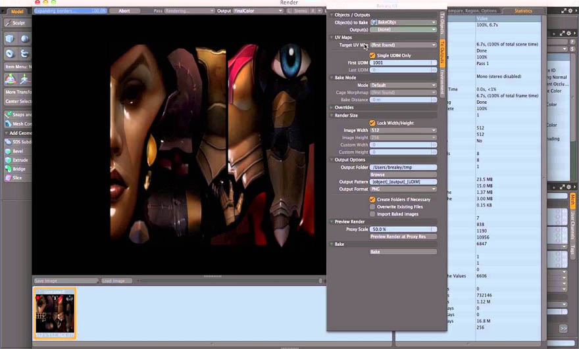Enable Import Baked Images

(372, 214)
